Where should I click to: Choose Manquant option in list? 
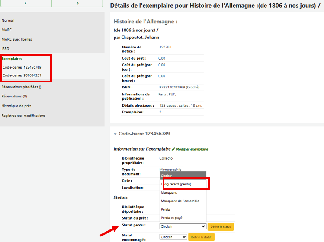tap(183, 192)
